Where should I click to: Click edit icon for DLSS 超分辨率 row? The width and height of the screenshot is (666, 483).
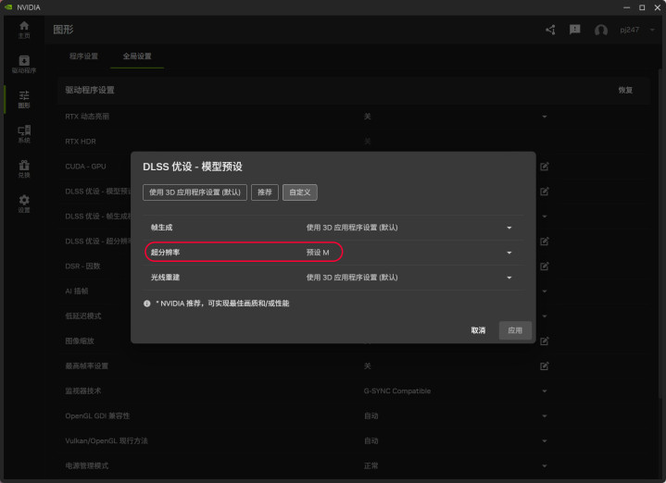pyautogui.click(x=544, y=241)
